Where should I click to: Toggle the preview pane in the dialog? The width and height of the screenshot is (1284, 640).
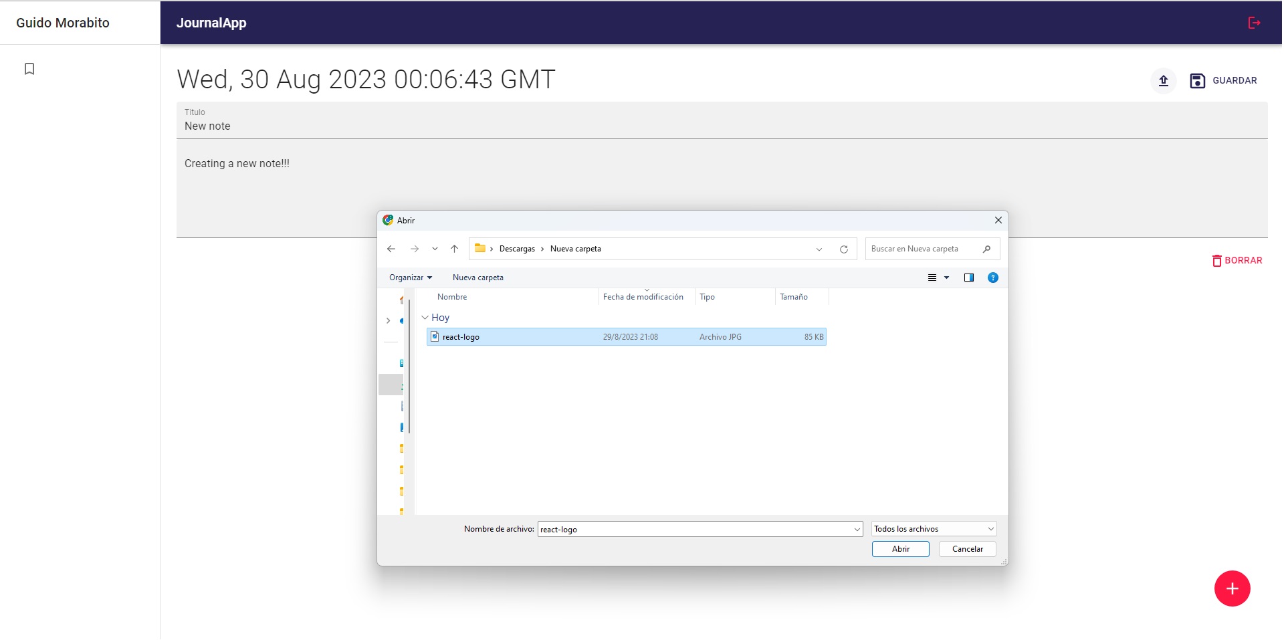coord(969,277)
